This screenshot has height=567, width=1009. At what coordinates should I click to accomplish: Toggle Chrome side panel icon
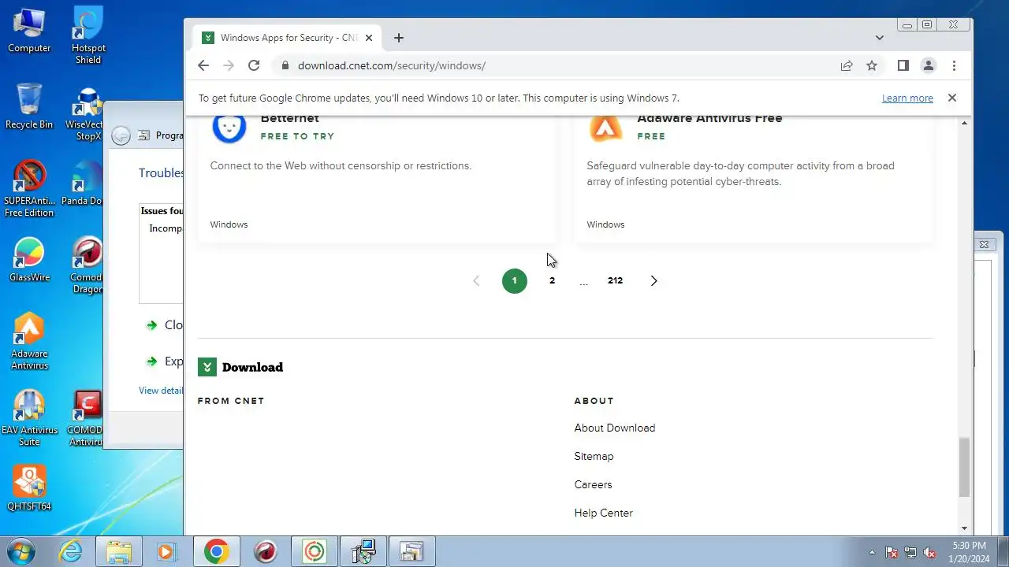pyautogui.click(x=903, y=65)
